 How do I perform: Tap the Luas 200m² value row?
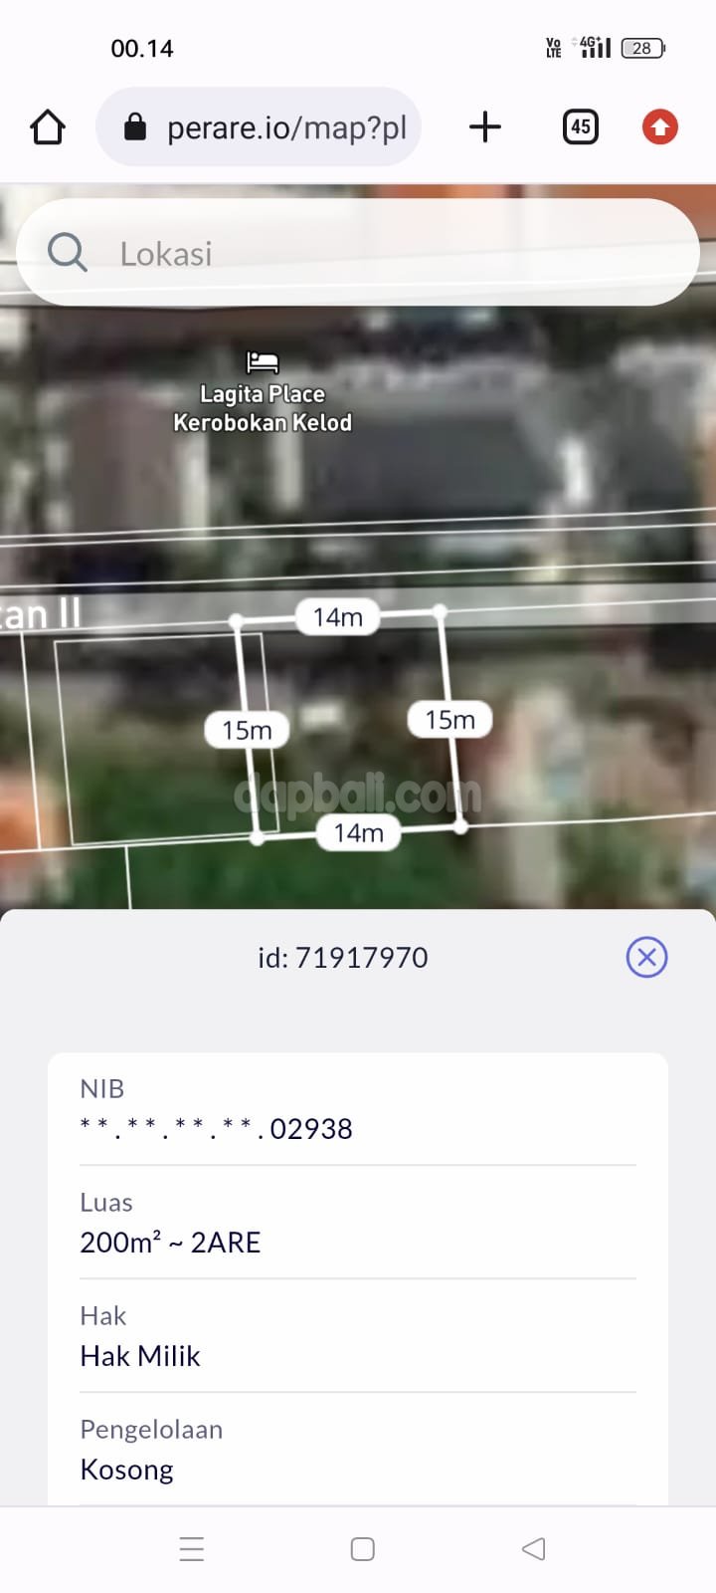[358, 1223]
